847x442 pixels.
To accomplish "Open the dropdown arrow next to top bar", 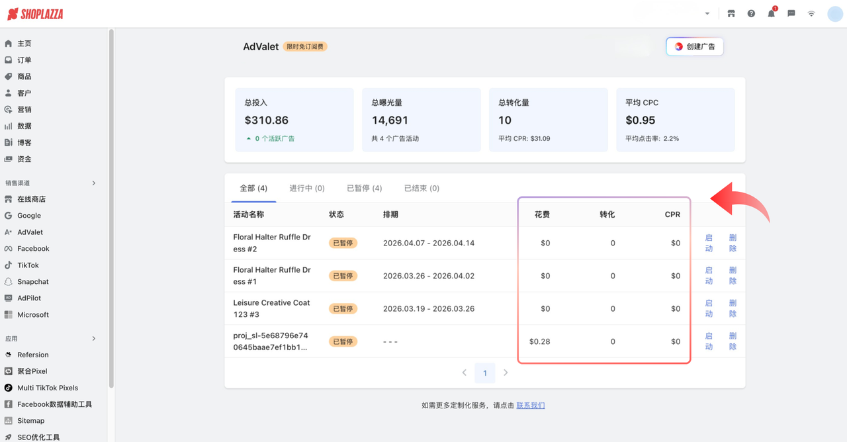I will tap(707, 13).
